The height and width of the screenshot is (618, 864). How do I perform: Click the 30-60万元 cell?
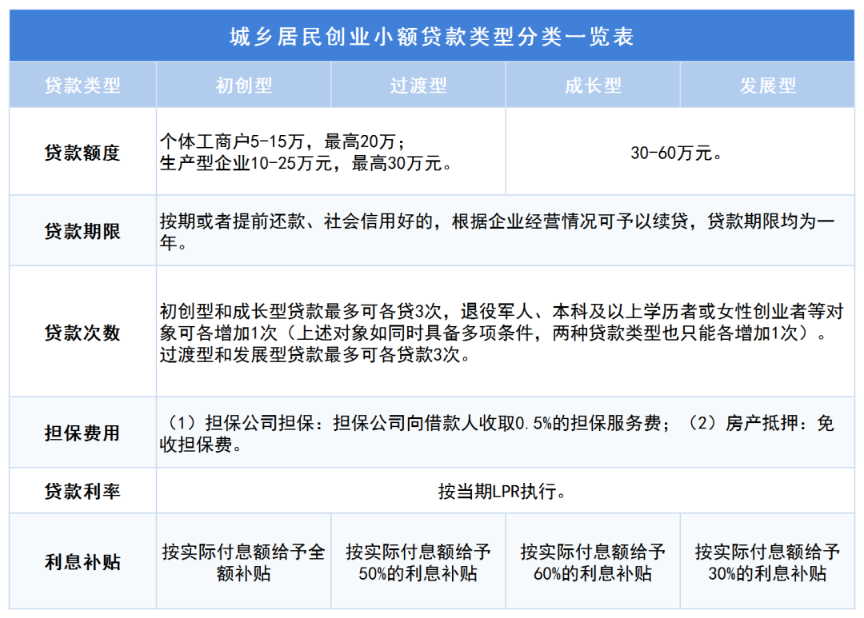point(681,151)
